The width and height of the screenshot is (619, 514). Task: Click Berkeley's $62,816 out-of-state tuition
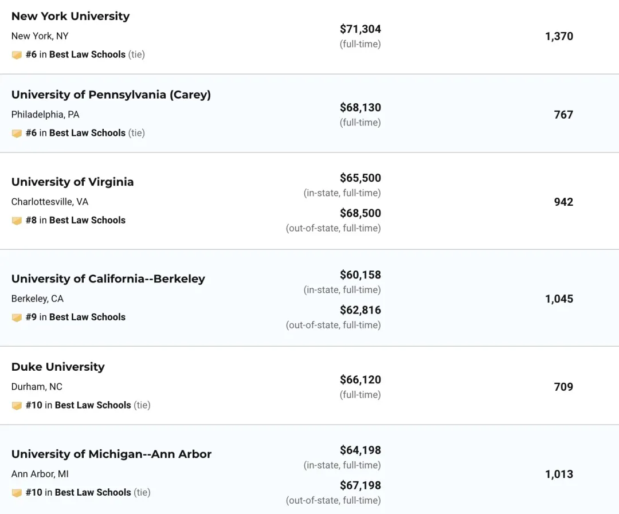click(360, 310)
